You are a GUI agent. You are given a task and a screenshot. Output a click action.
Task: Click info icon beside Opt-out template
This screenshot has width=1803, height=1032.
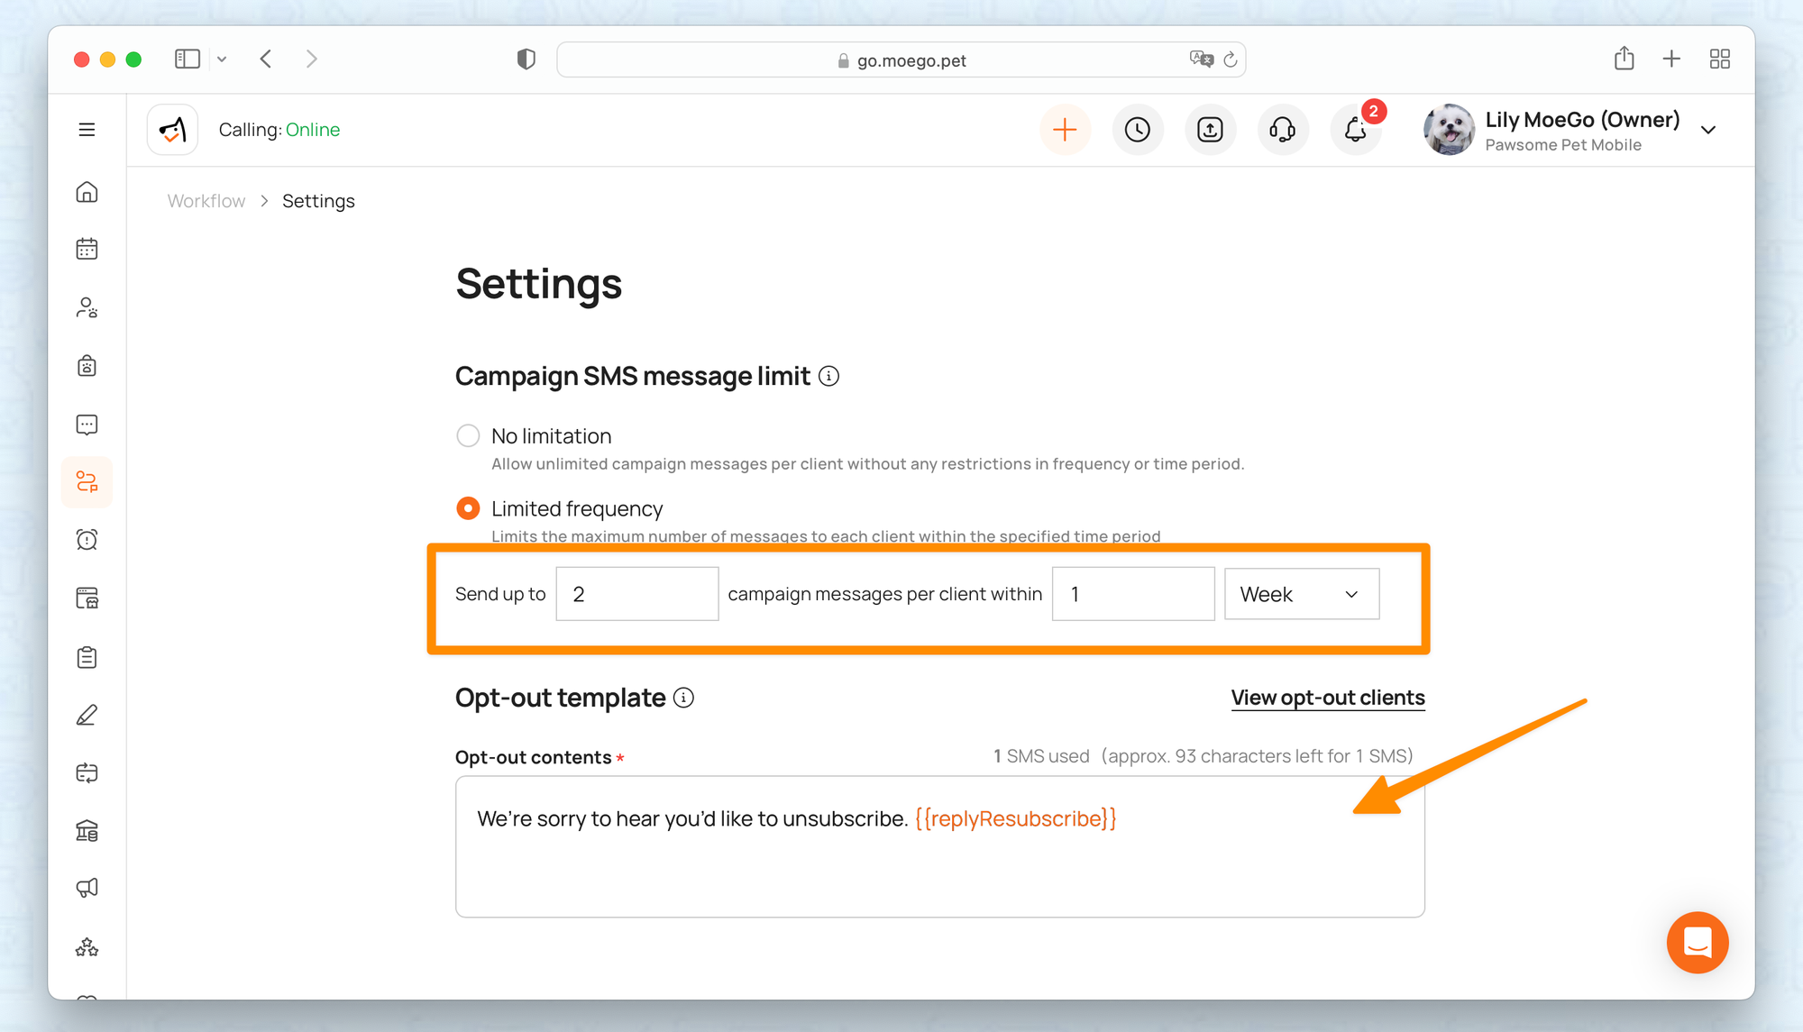click(684, 698)
